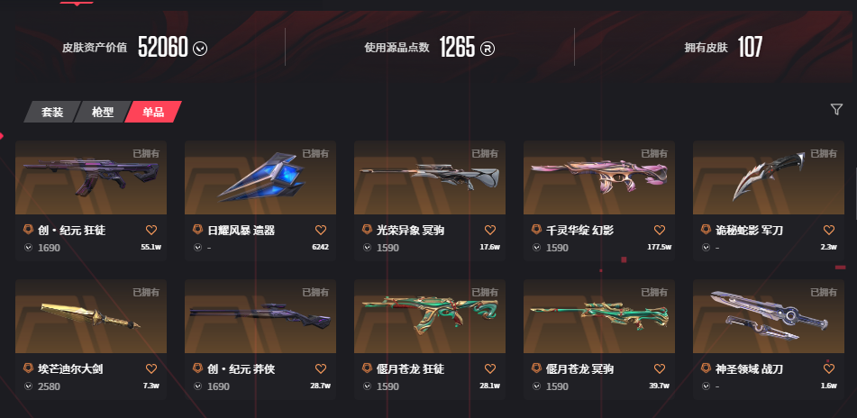Click tier badge icon of 光荣异象 冥驹
The height and width of the screenshot is (418, 857).
pos(368,230)
